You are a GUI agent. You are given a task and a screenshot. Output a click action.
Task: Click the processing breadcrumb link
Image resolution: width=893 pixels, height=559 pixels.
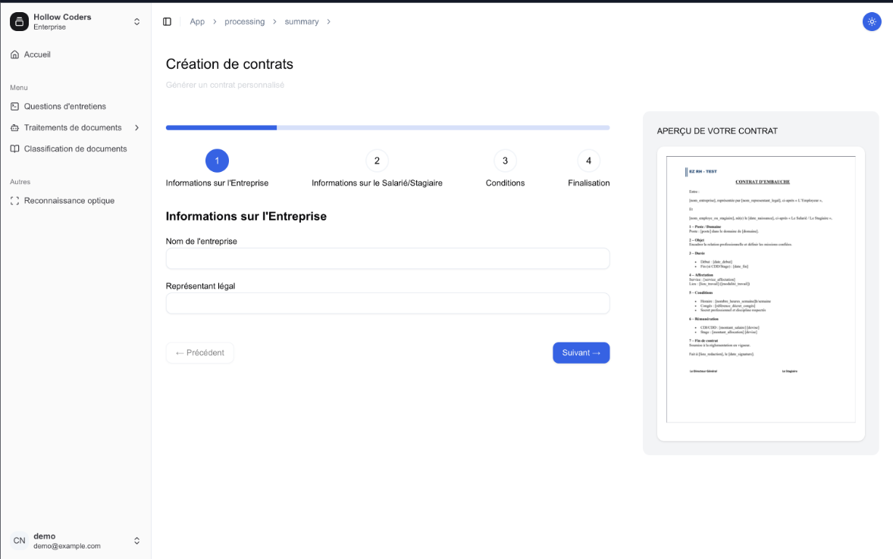point(244,21)
